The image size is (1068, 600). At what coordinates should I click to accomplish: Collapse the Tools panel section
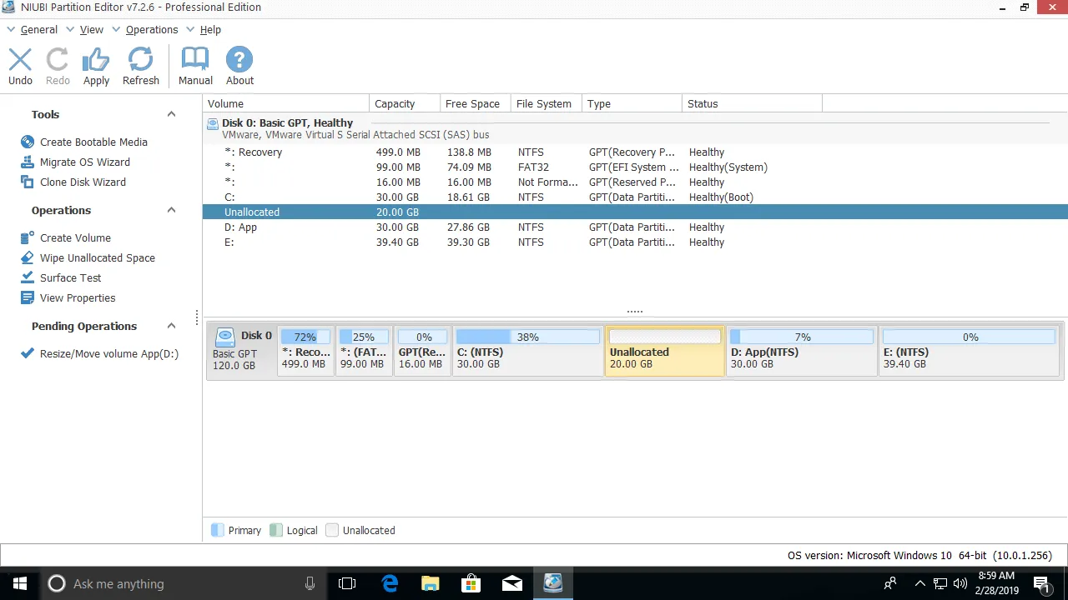click(171, 115)
